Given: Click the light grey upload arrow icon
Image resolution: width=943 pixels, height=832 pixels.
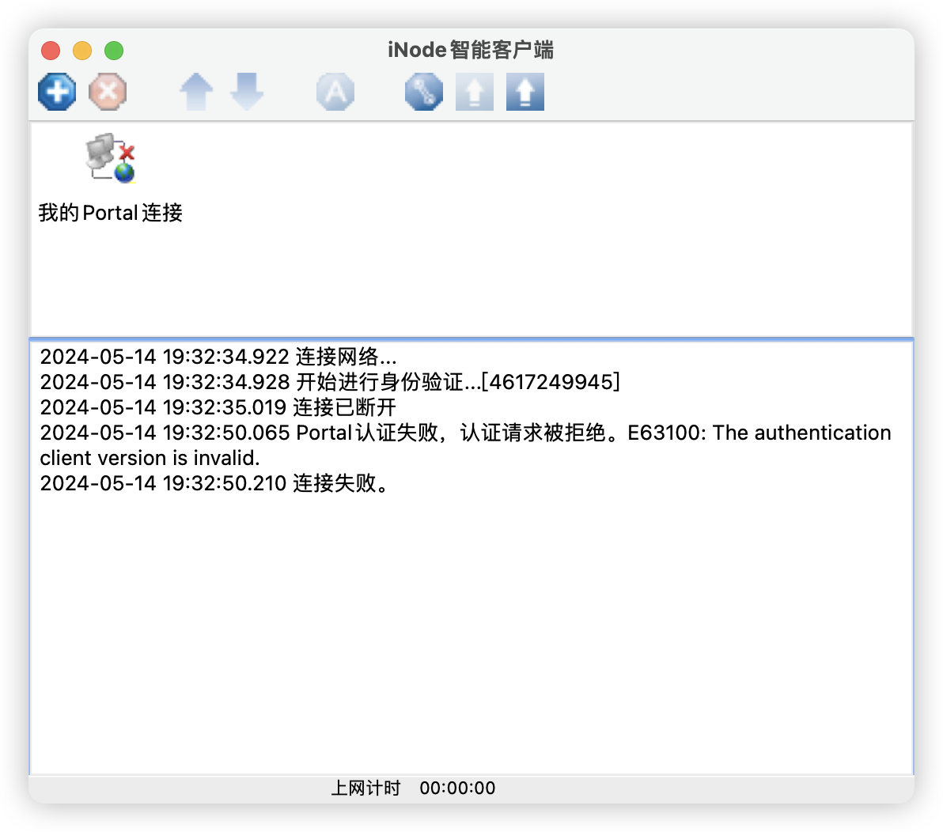Looking at the screenshot, I should 475,92.
